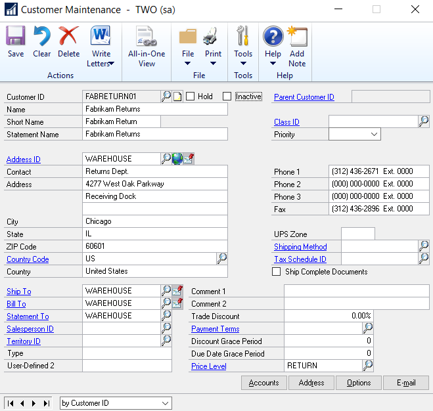Click the globe map icon beside Address ID

point(177,159)
